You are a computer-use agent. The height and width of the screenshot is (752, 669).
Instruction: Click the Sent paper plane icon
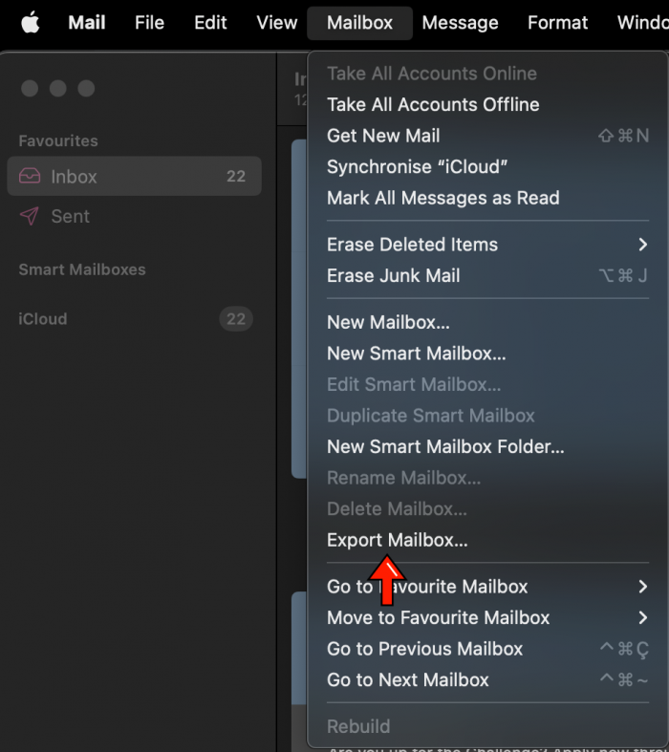30,216
